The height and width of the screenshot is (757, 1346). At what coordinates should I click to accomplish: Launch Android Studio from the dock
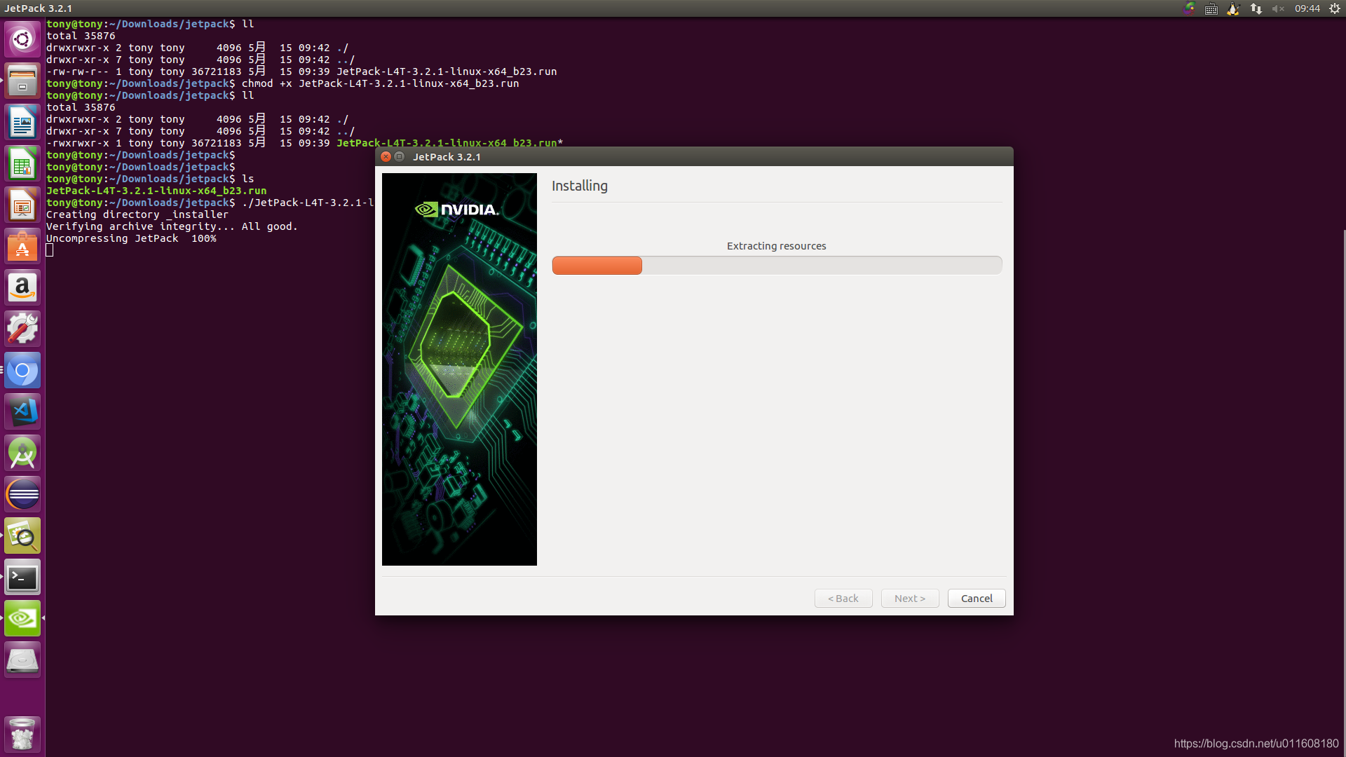pyautogui.click(x=22, y=453)
